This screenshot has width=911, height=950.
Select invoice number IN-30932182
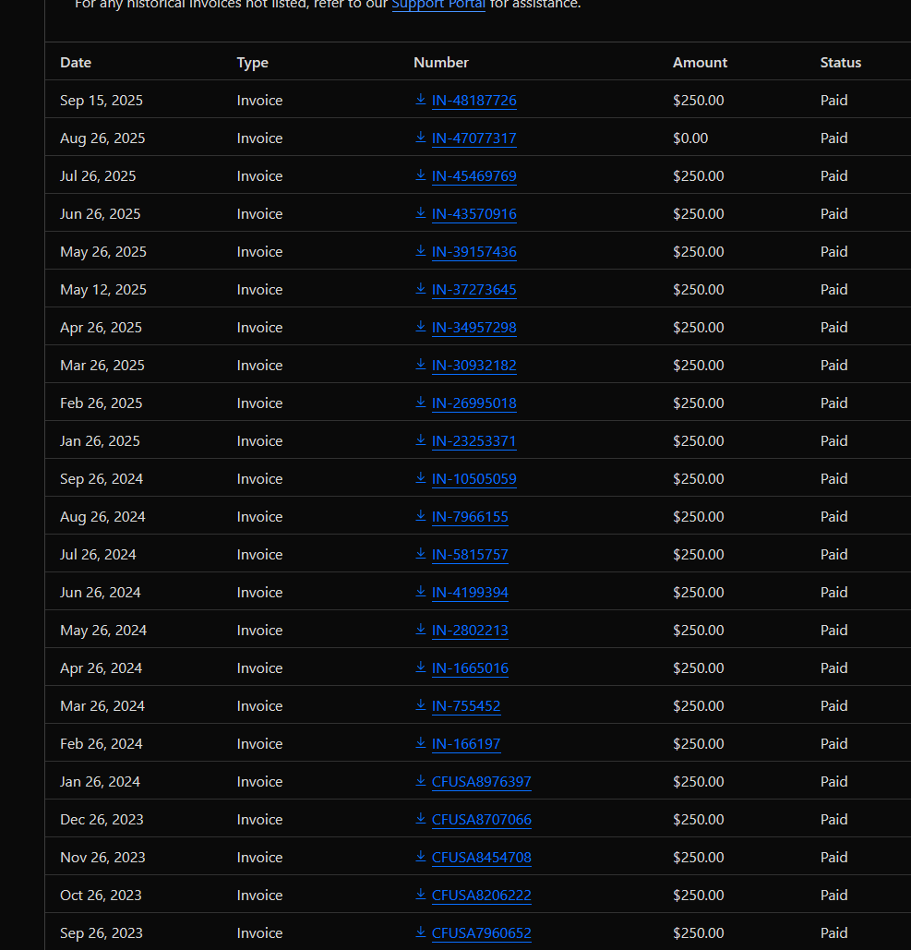474,366
